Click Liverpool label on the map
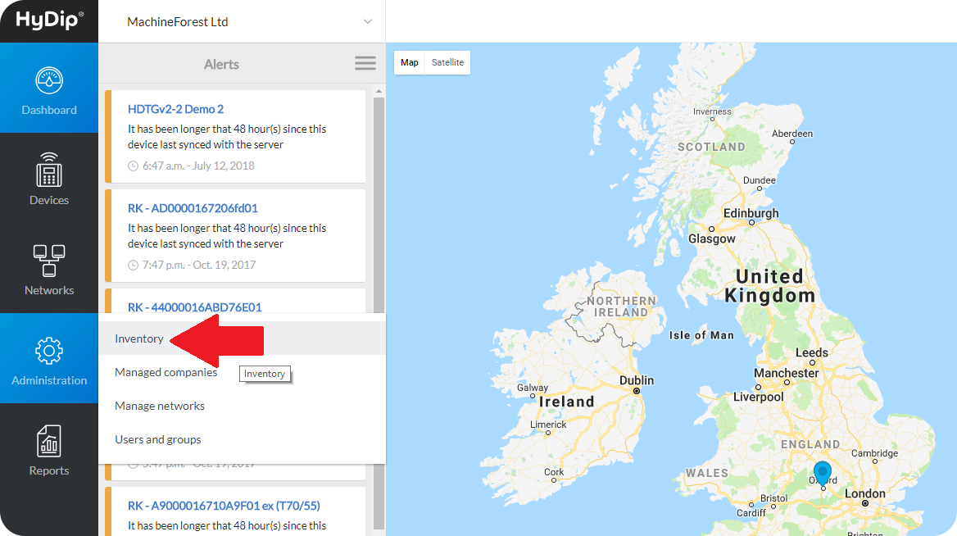Screen dimensions: 957x536 pos(759,397)
